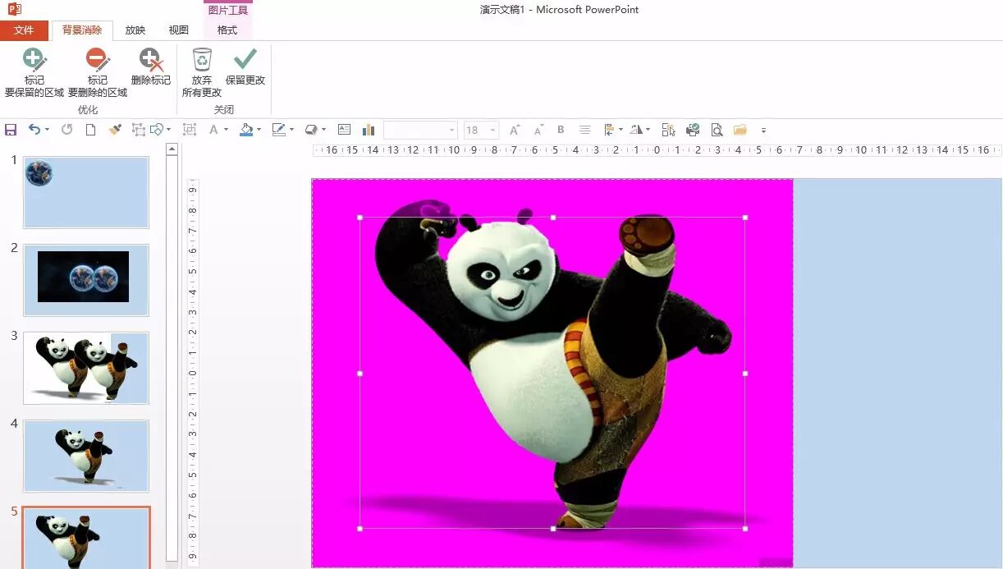Switch to the Slide Show (放映) tab
This screenshot has width=1003, height=569.
pos(135,30)
